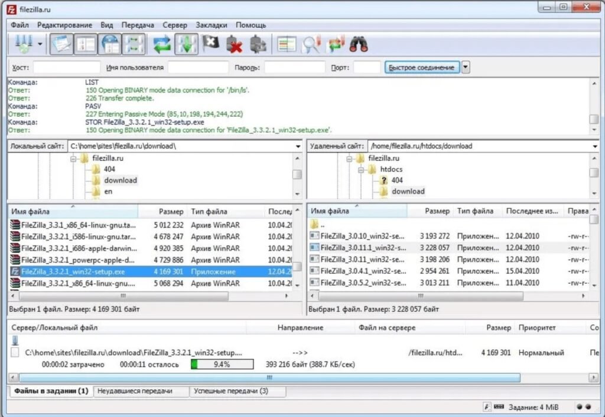Disconnect from server icon
Image resolution: width=605 pixels, height=417 pixels.
point(234,44)
